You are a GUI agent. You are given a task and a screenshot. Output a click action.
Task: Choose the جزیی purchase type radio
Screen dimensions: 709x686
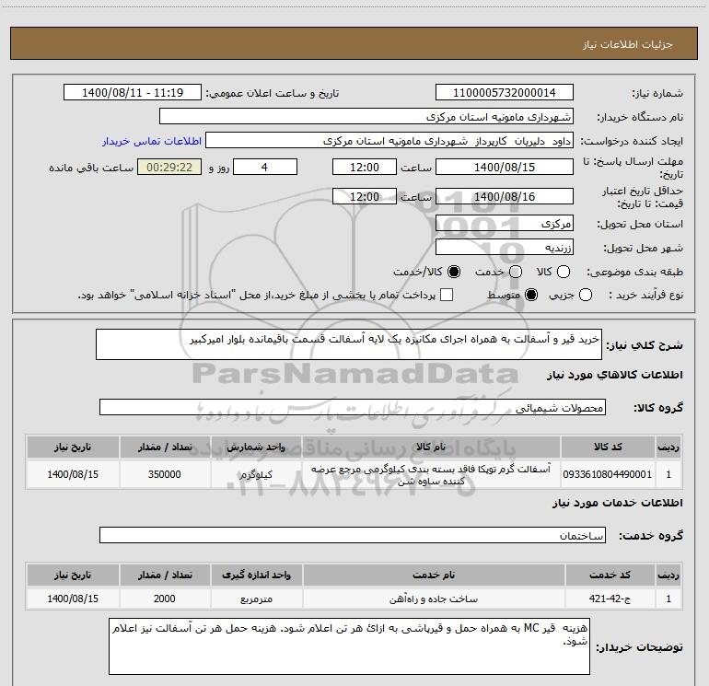coord(586,295)
